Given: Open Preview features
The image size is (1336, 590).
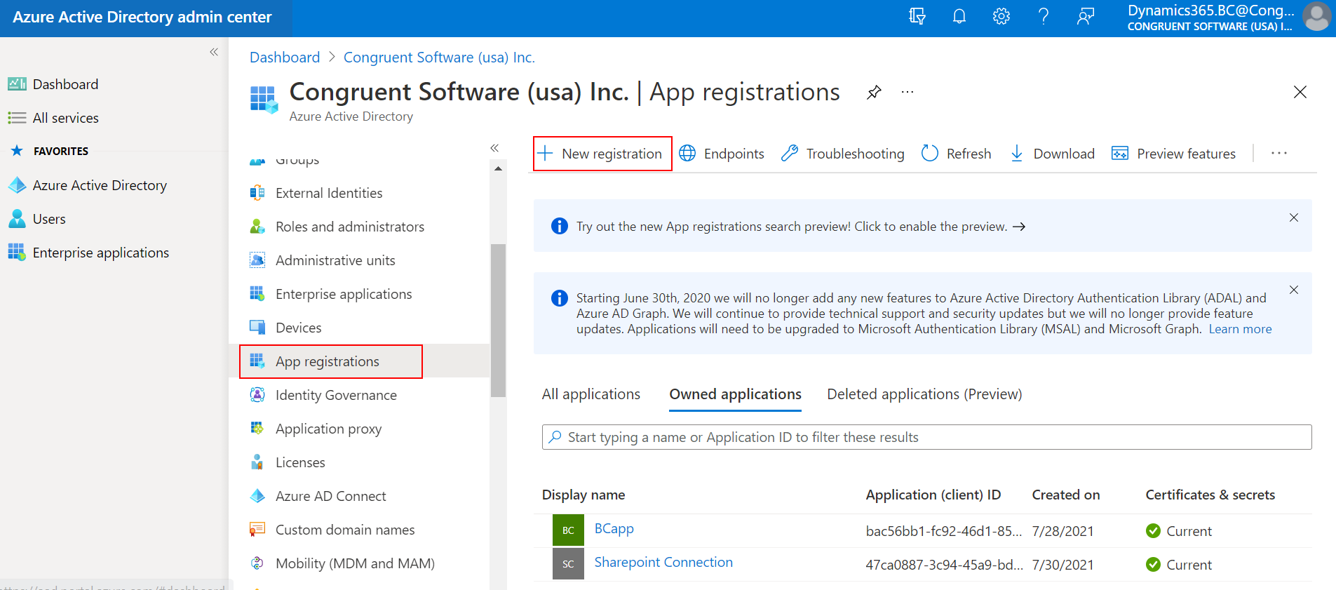Looking at the screenshot, I should tap(1174, 154).
